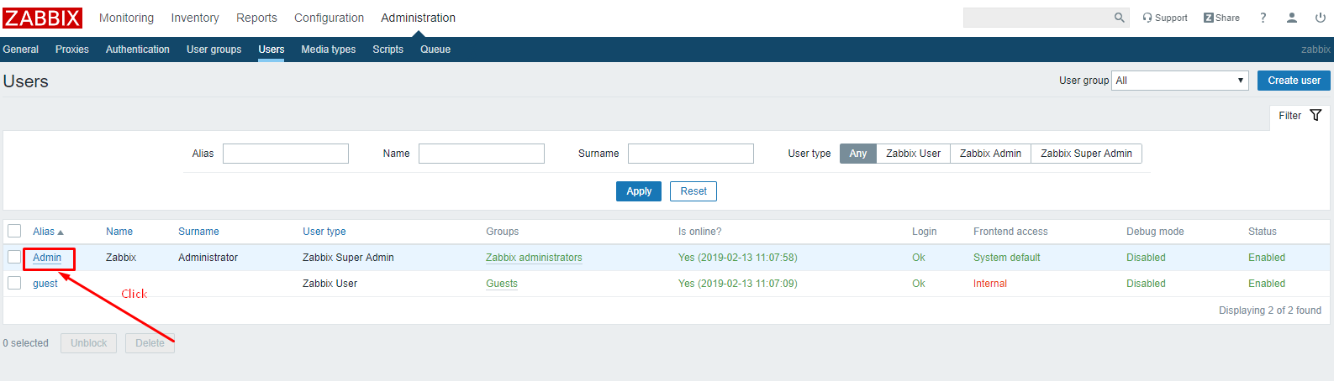1334x381 pixels.
Task: Click the Delete button
Action: point(150,343)
